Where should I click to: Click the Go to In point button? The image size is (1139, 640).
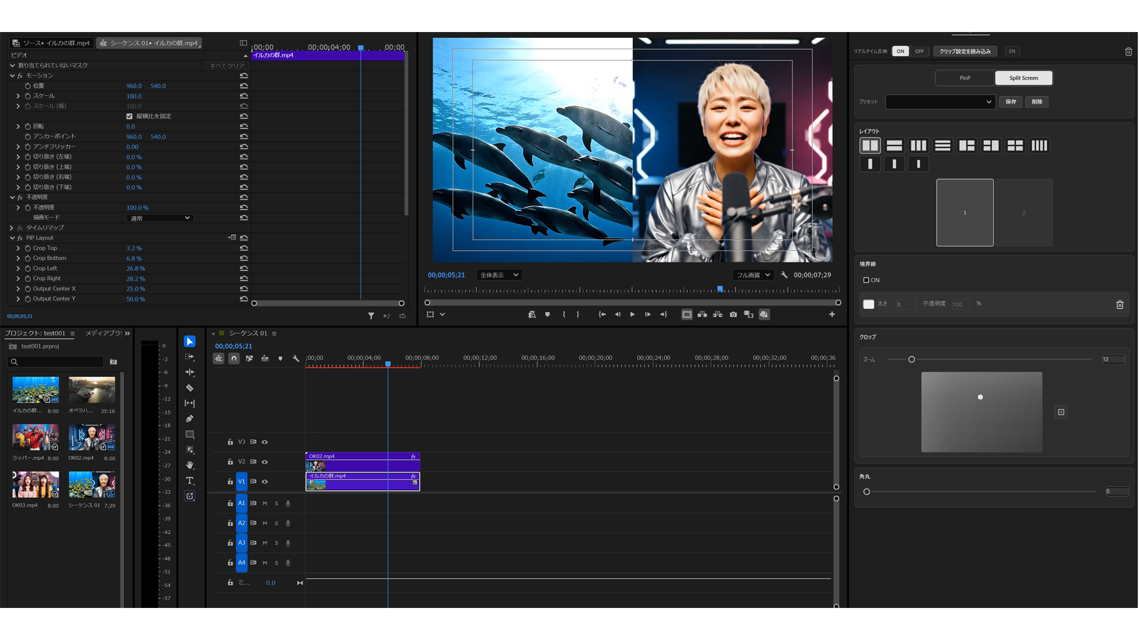602,315
